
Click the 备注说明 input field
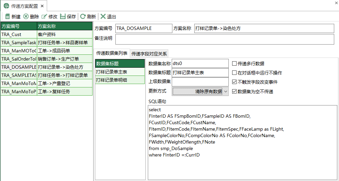point(225,39)
